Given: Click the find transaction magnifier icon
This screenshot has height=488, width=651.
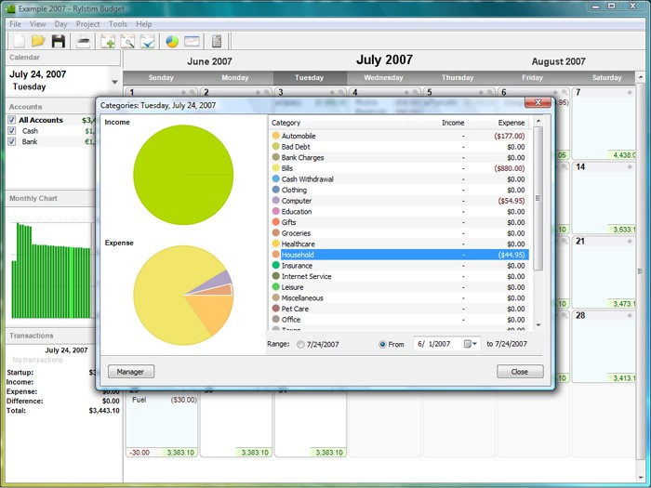Looking at the screenshot, I should pyautogui.click(x=127, y=41).
